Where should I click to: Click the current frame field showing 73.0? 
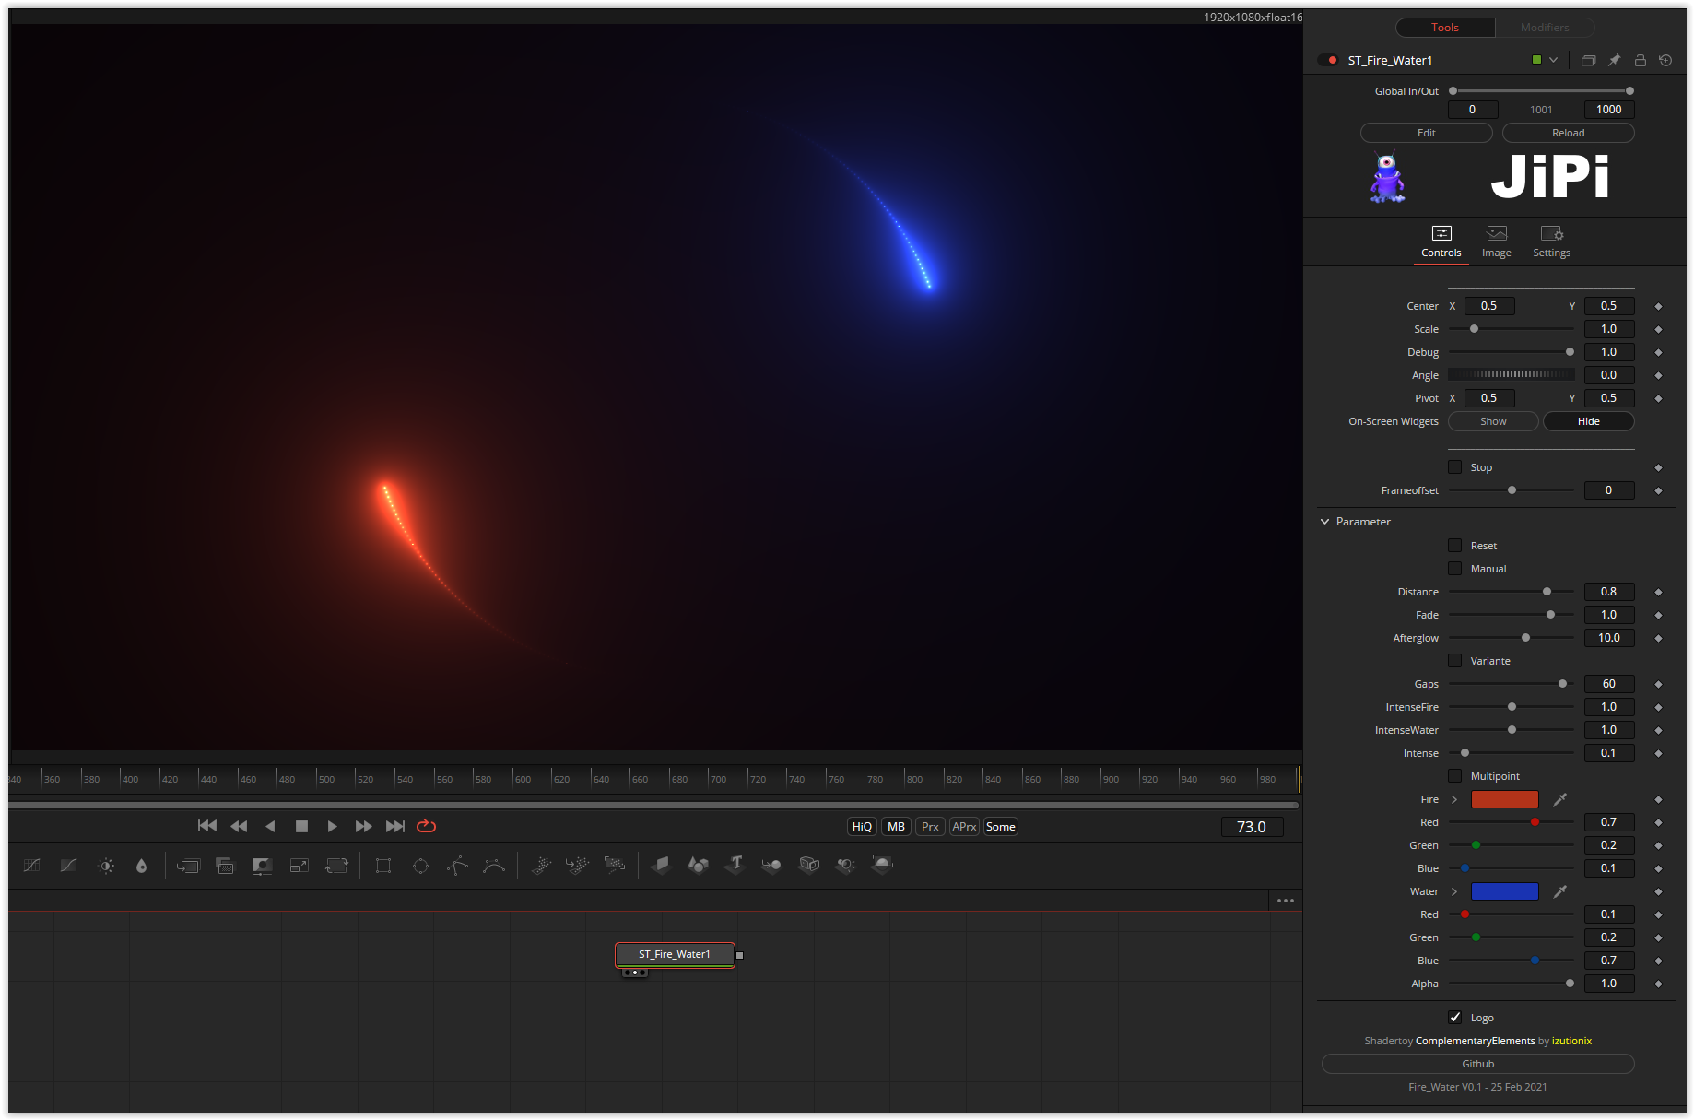[x=1252, y=827]
